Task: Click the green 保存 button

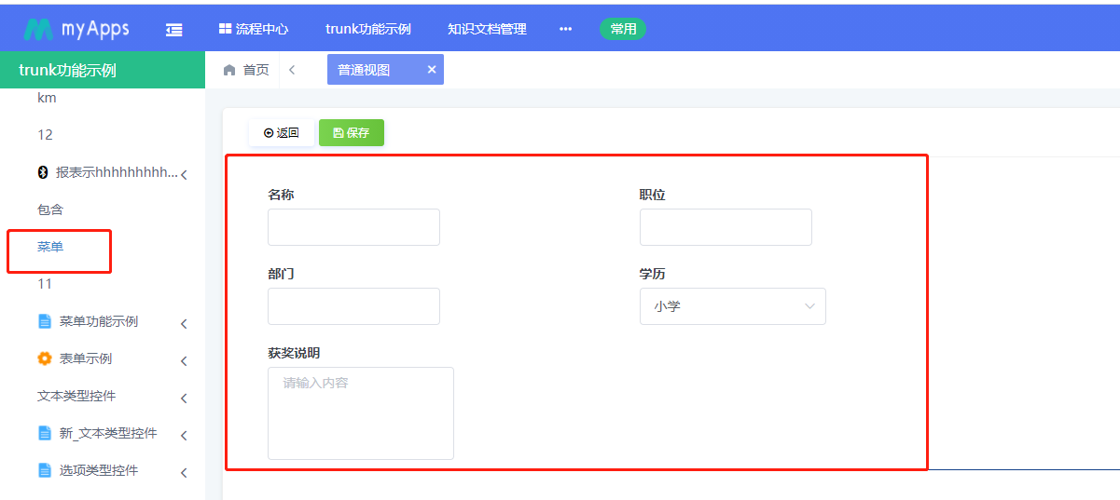Action: click(352, 133)
